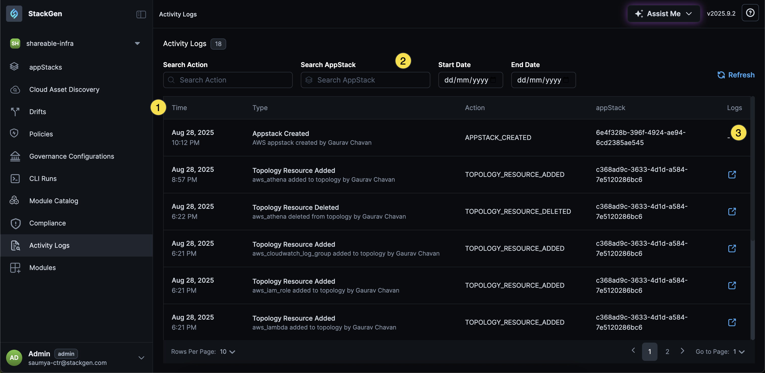Select page 1 in pagination

tap(649, 352)
